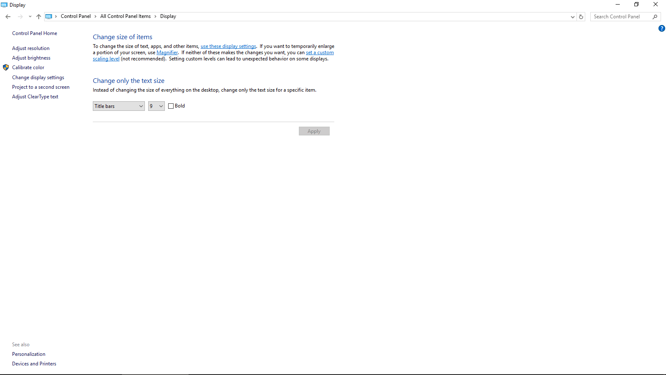
Task: Open the Title bars item dropdown
Action: pyautogui.click(x=119, y=106)
